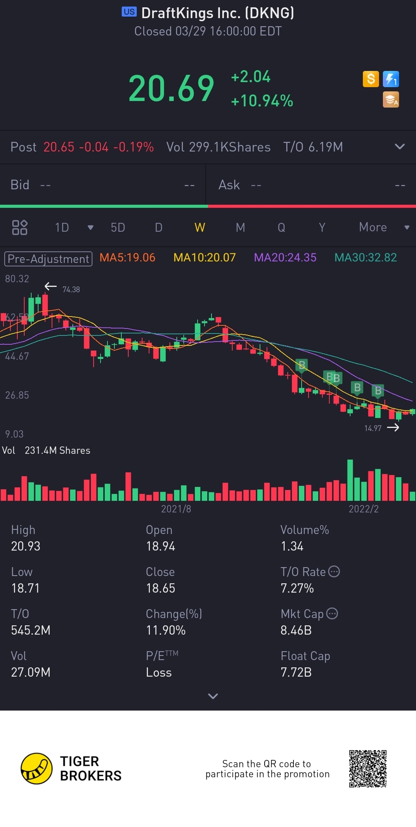
Task: Switch chart to D daily timeframe
Action: coord(158,227)
